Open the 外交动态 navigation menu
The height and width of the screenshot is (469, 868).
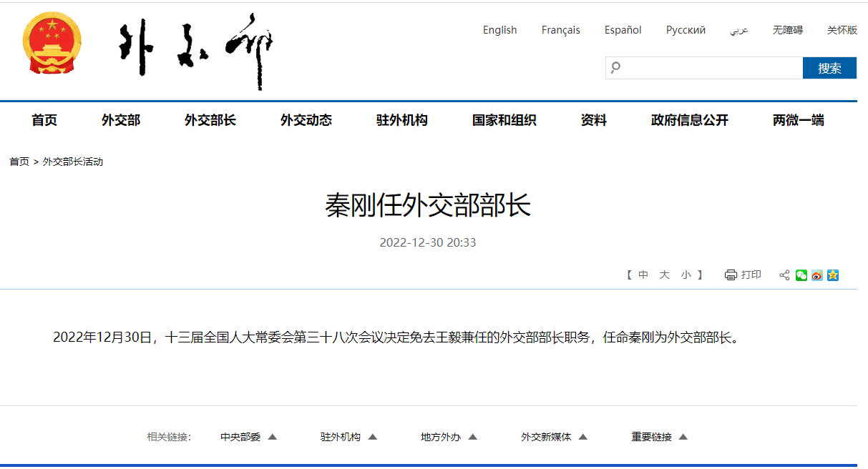coord(306,120)
